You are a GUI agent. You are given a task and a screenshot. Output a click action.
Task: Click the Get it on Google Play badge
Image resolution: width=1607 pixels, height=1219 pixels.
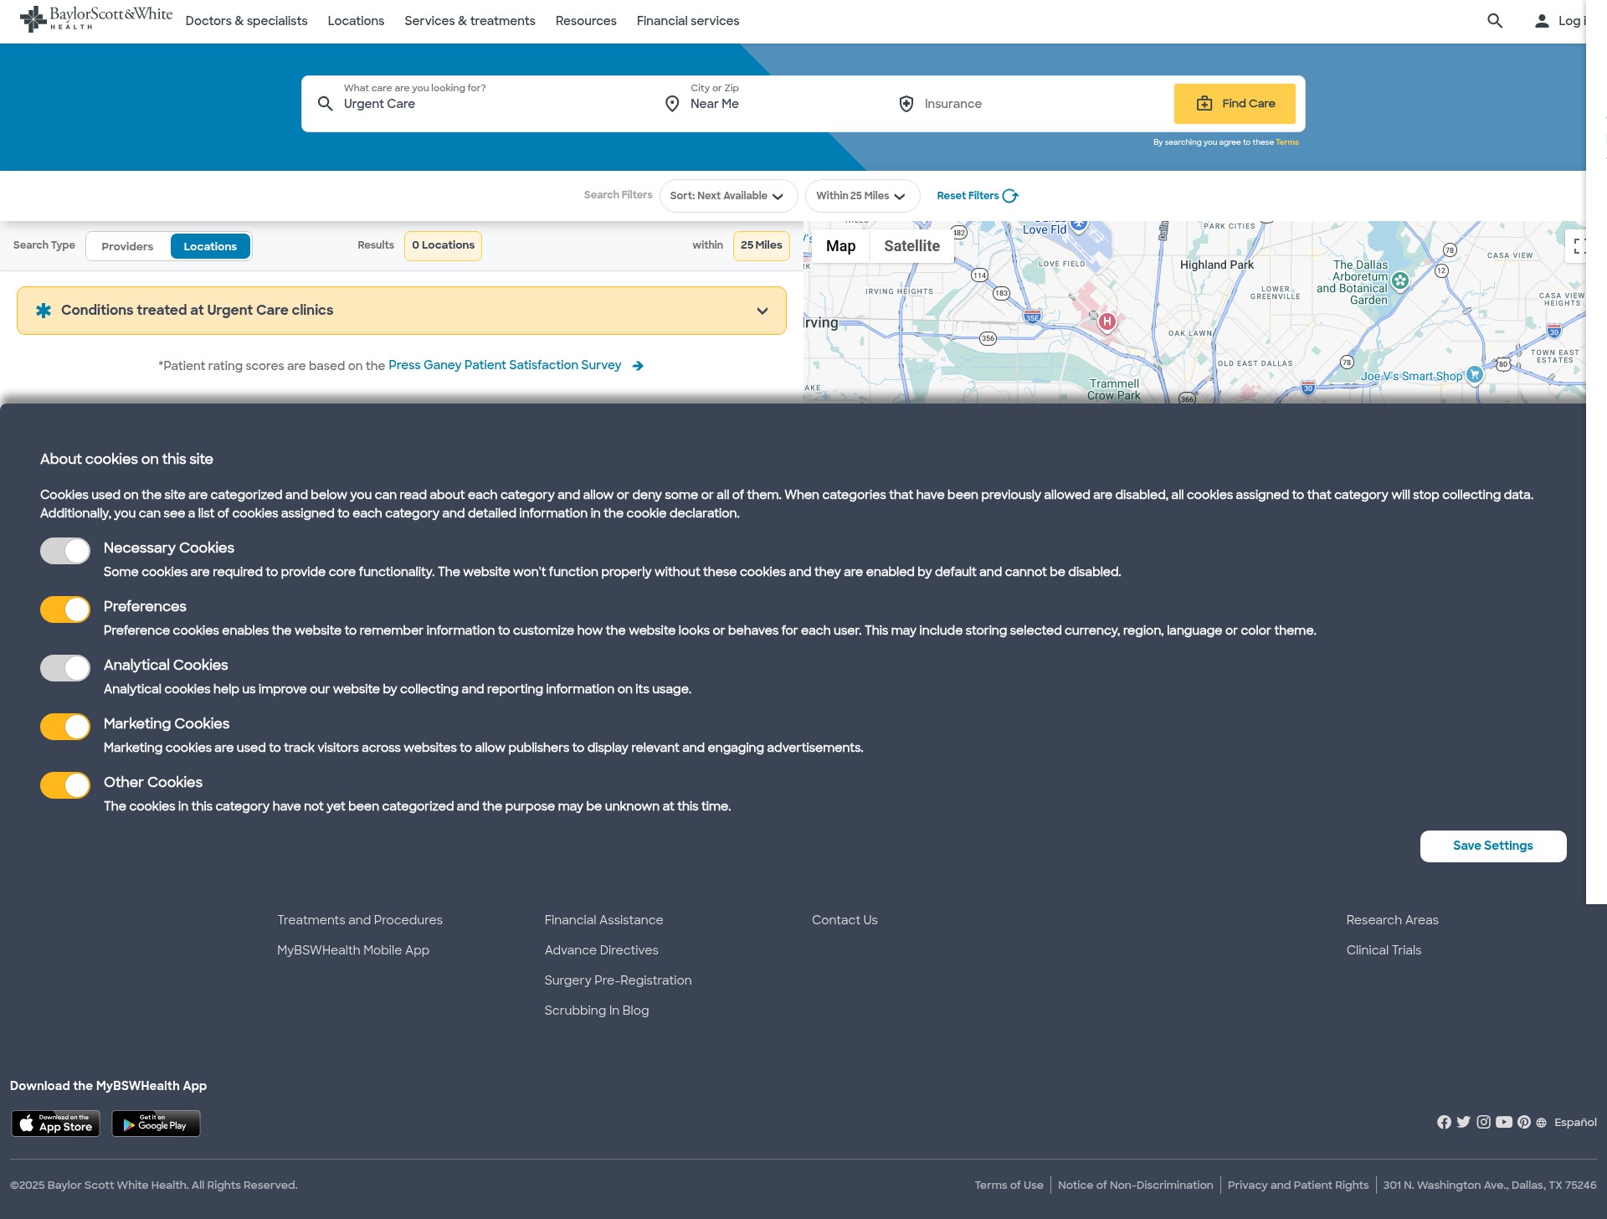pyautogui.click(x=156, y=1124)
